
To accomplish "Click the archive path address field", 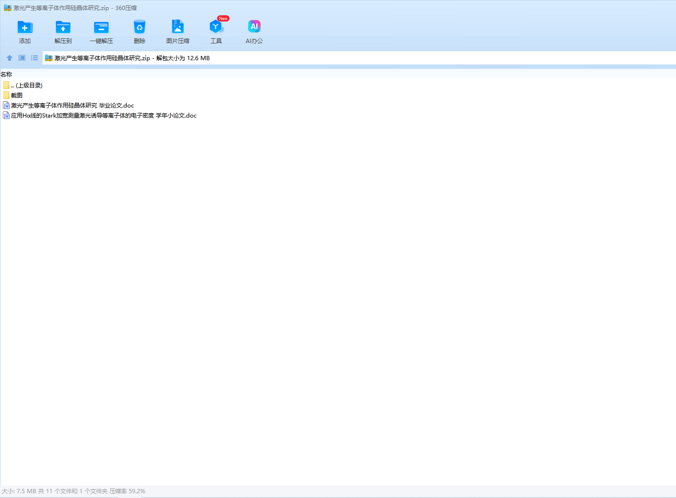I will [x=359, y=58].
